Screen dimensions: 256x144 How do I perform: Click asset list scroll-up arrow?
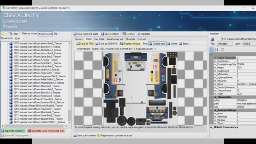pyautogui.click(x=70, y=44)
